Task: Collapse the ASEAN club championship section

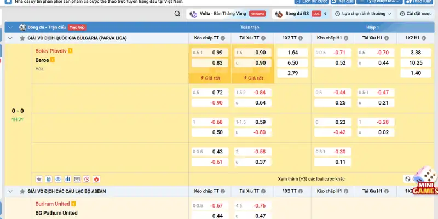Action: (x=10, y=191)
